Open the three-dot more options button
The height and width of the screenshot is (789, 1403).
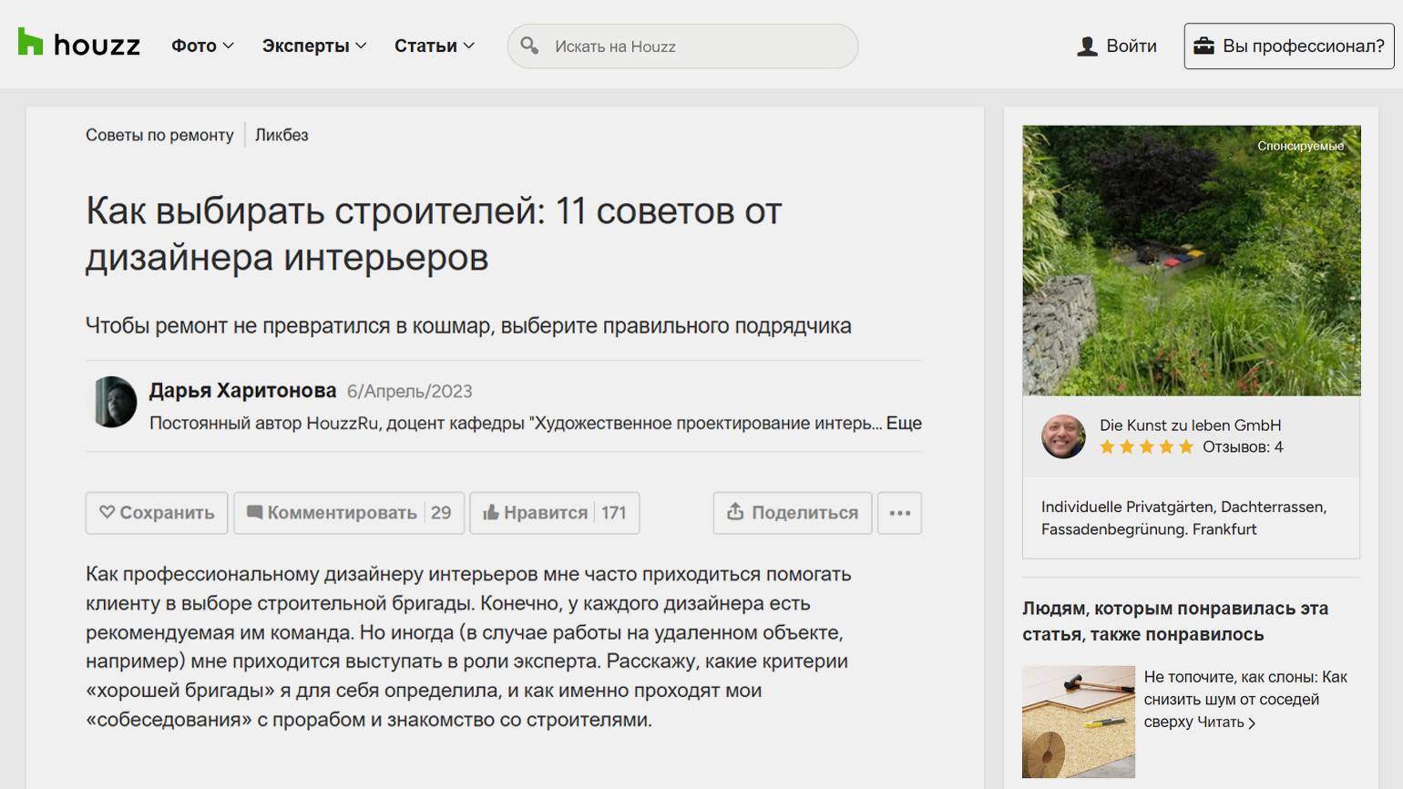pos(899,513)
